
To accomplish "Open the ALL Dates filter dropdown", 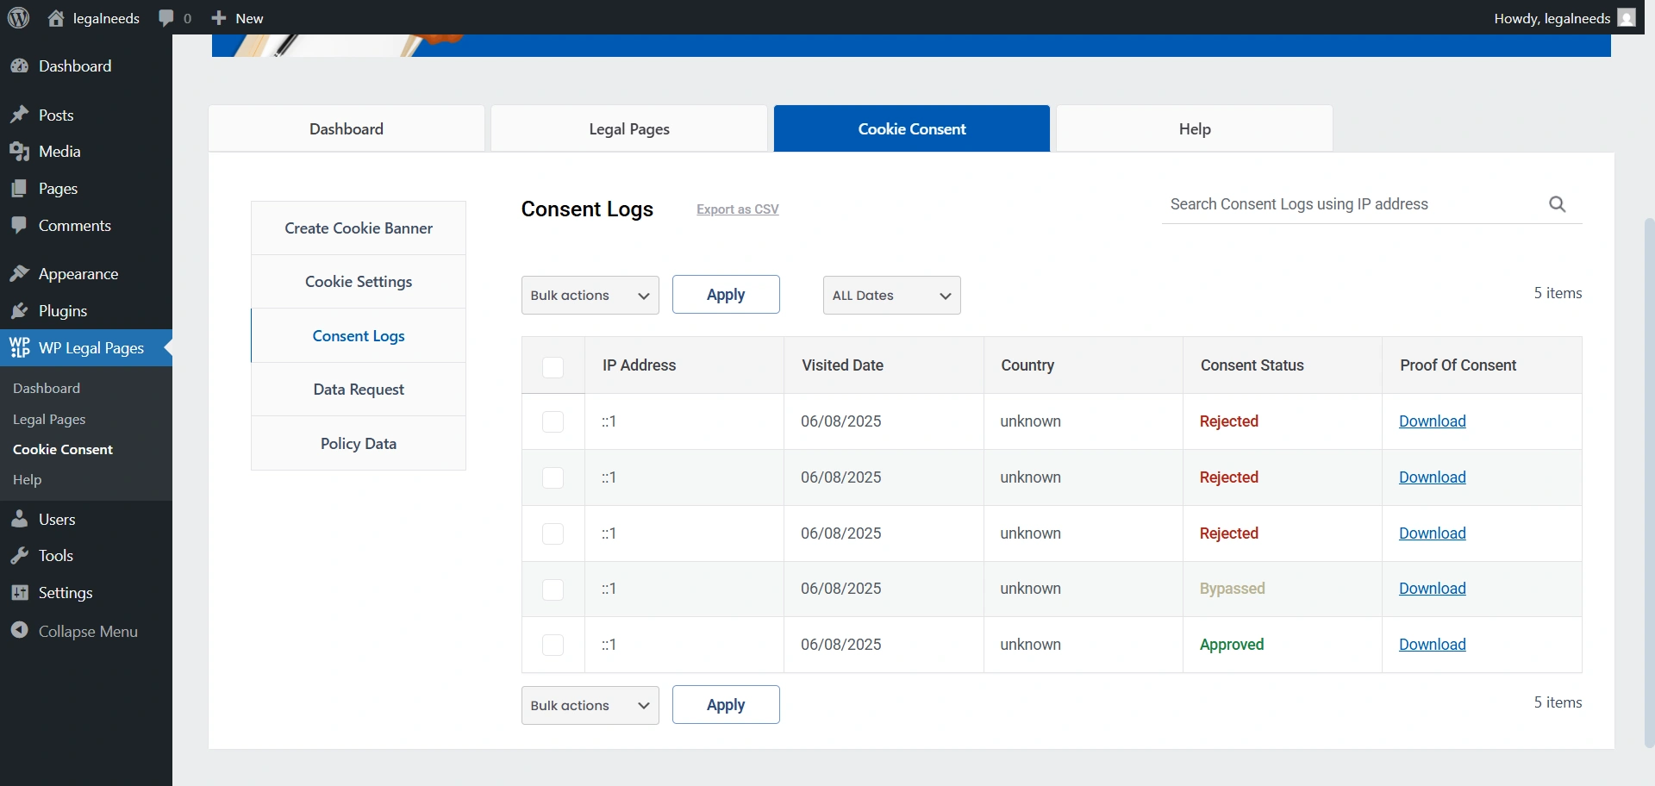I will pyautogui.click(x=891, y=296).
